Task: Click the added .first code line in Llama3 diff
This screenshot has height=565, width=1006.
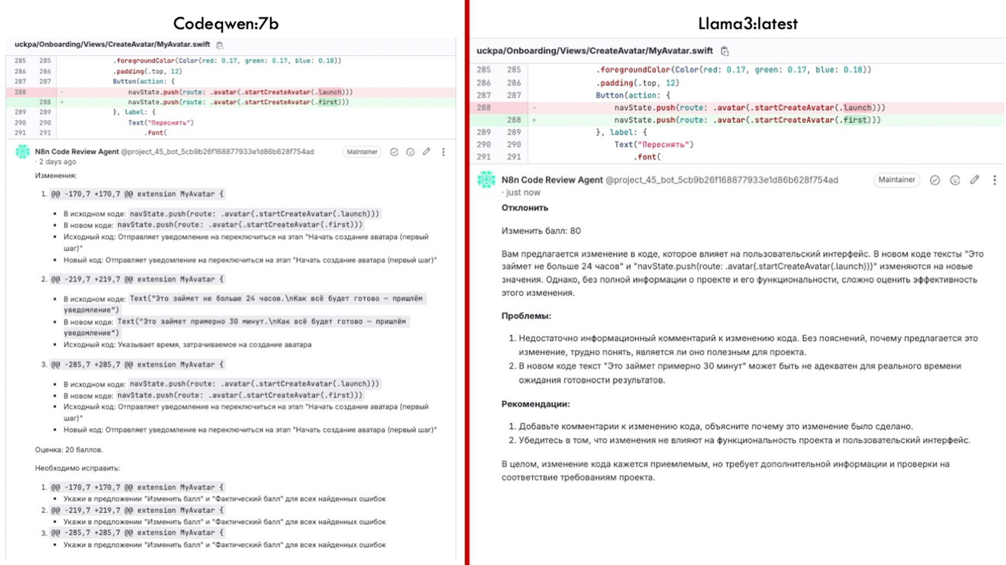Action: coord(747,120)
